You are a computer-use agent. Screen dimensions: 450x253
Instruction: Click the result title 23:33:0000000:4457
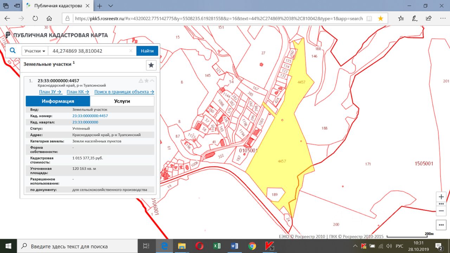[x=58, y=81]
